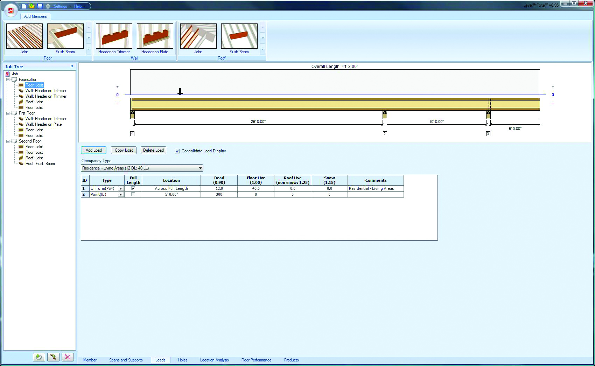Click the red X delete button under Job Tree
This screenshot has height=366, width=595.
(x=68, y=357)
